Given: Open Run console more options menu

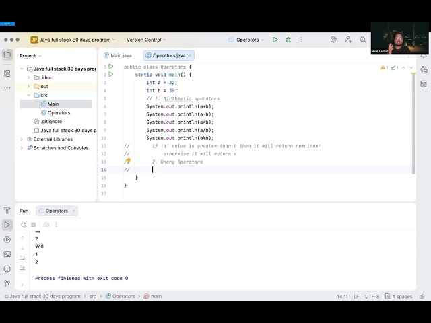Looking at the screenshot, I should (x=56, y=225).
